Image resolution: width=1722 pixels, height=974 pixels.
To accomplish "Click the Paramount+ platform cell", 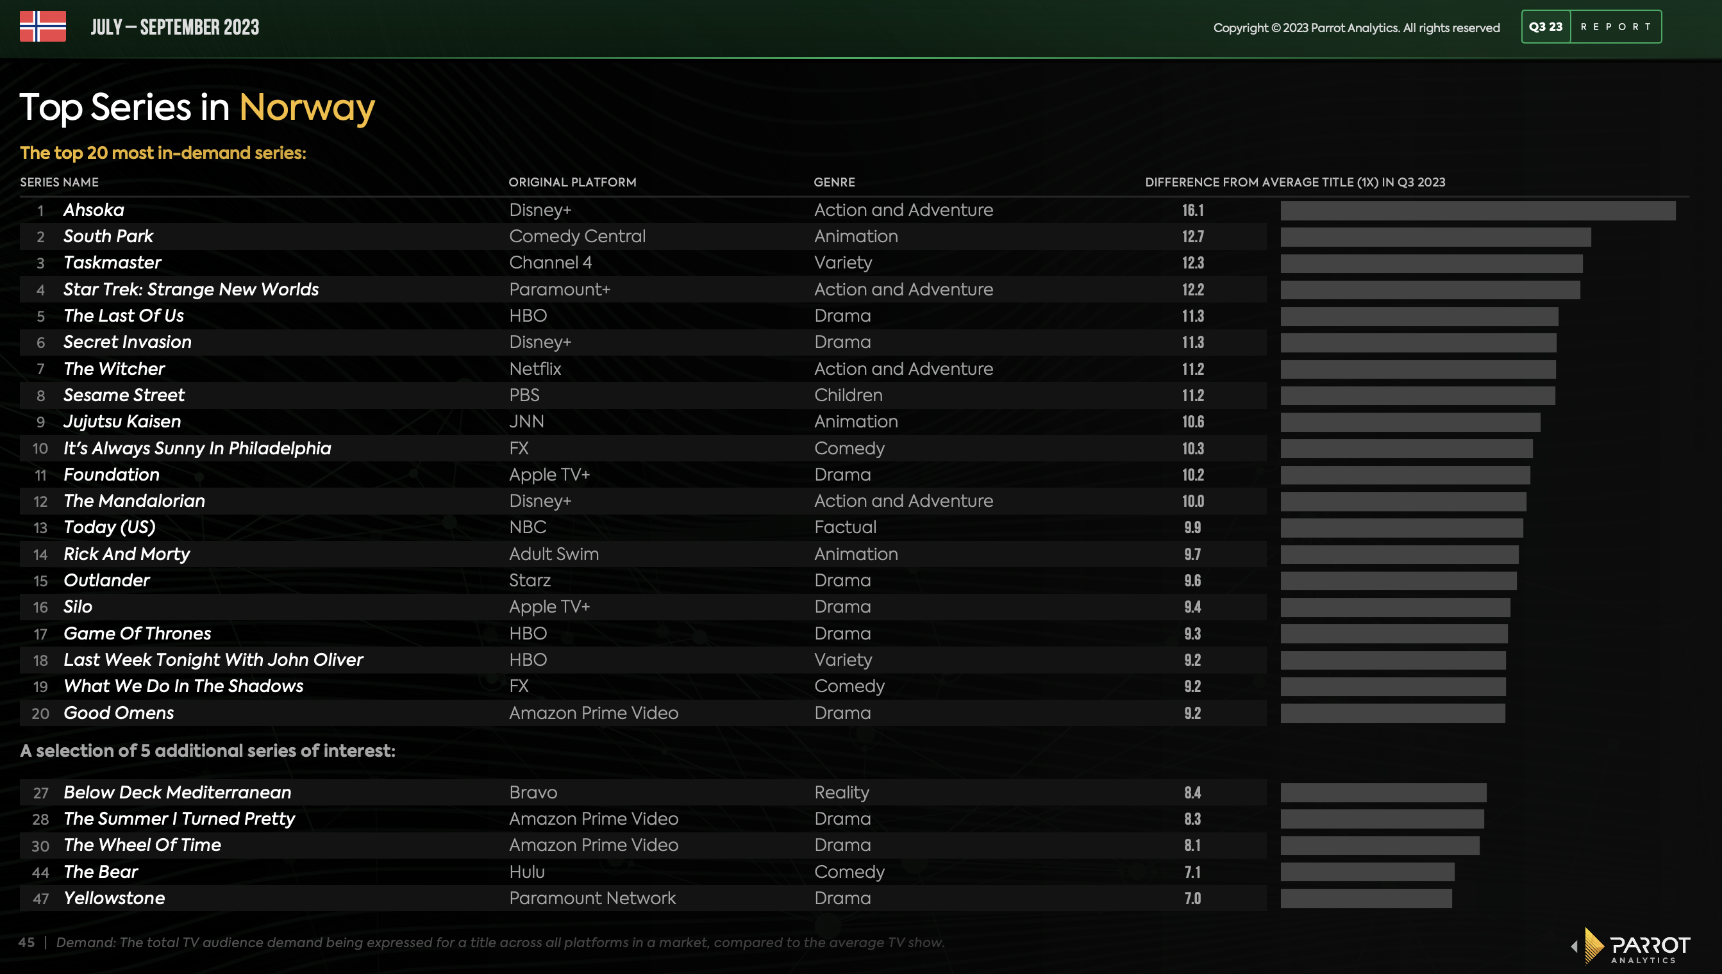I will click(x=560, y=289).
